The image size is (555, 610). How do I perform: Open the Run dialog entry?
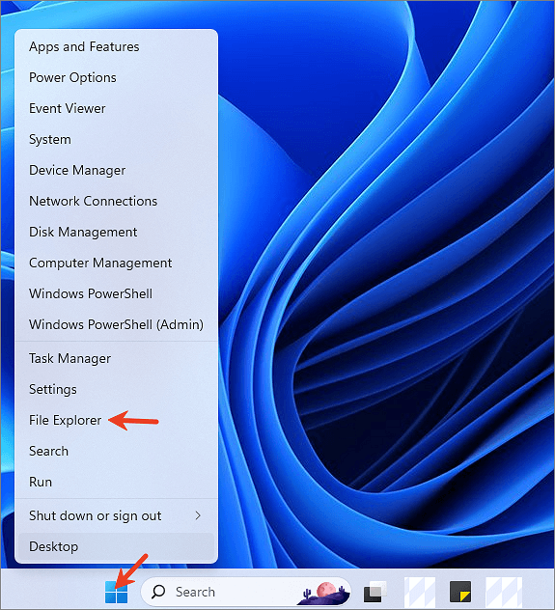coord(116,482)
